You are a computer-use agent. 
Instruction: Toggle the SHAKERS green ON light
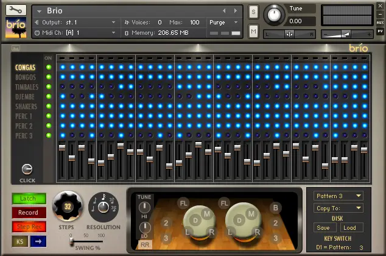[x=49, y=106]
